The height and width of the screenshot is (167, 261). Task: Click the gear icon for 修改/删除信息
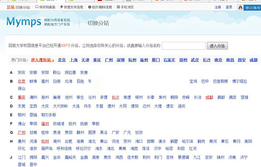(x=90, y=7)
